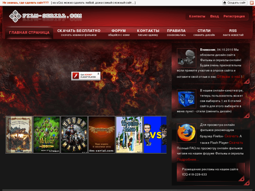Open the Техно Магия game thumbnail
This screenshot has height=191, width=255.
(x=74, y=135)
